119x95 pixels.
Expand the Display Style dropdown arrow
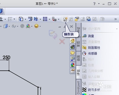(x=9, y=27)
